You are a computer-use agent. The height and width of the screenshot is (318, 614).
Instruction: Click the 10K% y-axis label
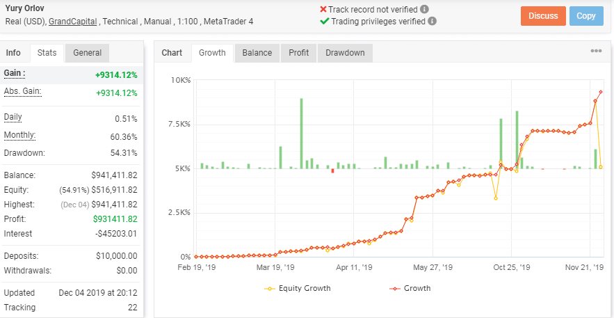pyautogui.click(x=181, y=80)
